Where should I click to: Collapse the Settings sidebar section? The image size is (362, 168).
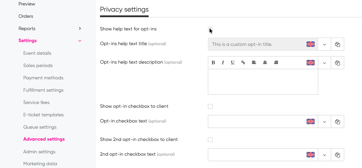[80, 41]
